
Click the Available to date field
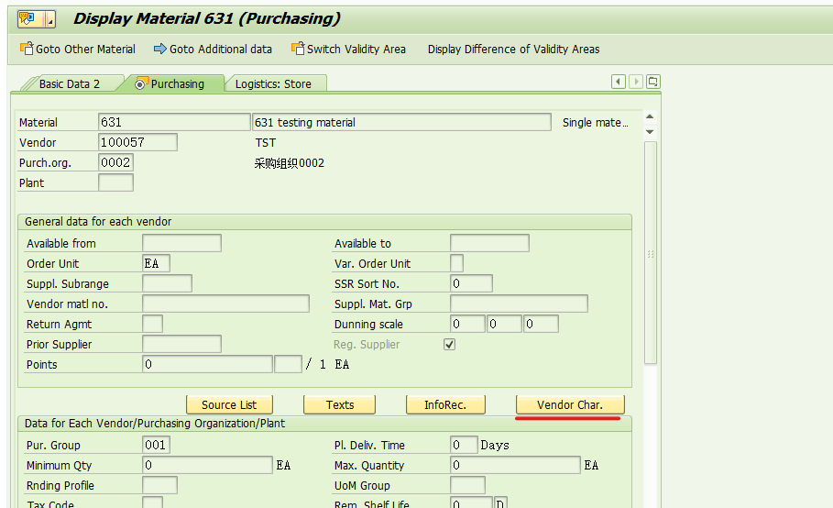[x=489, y=243]
